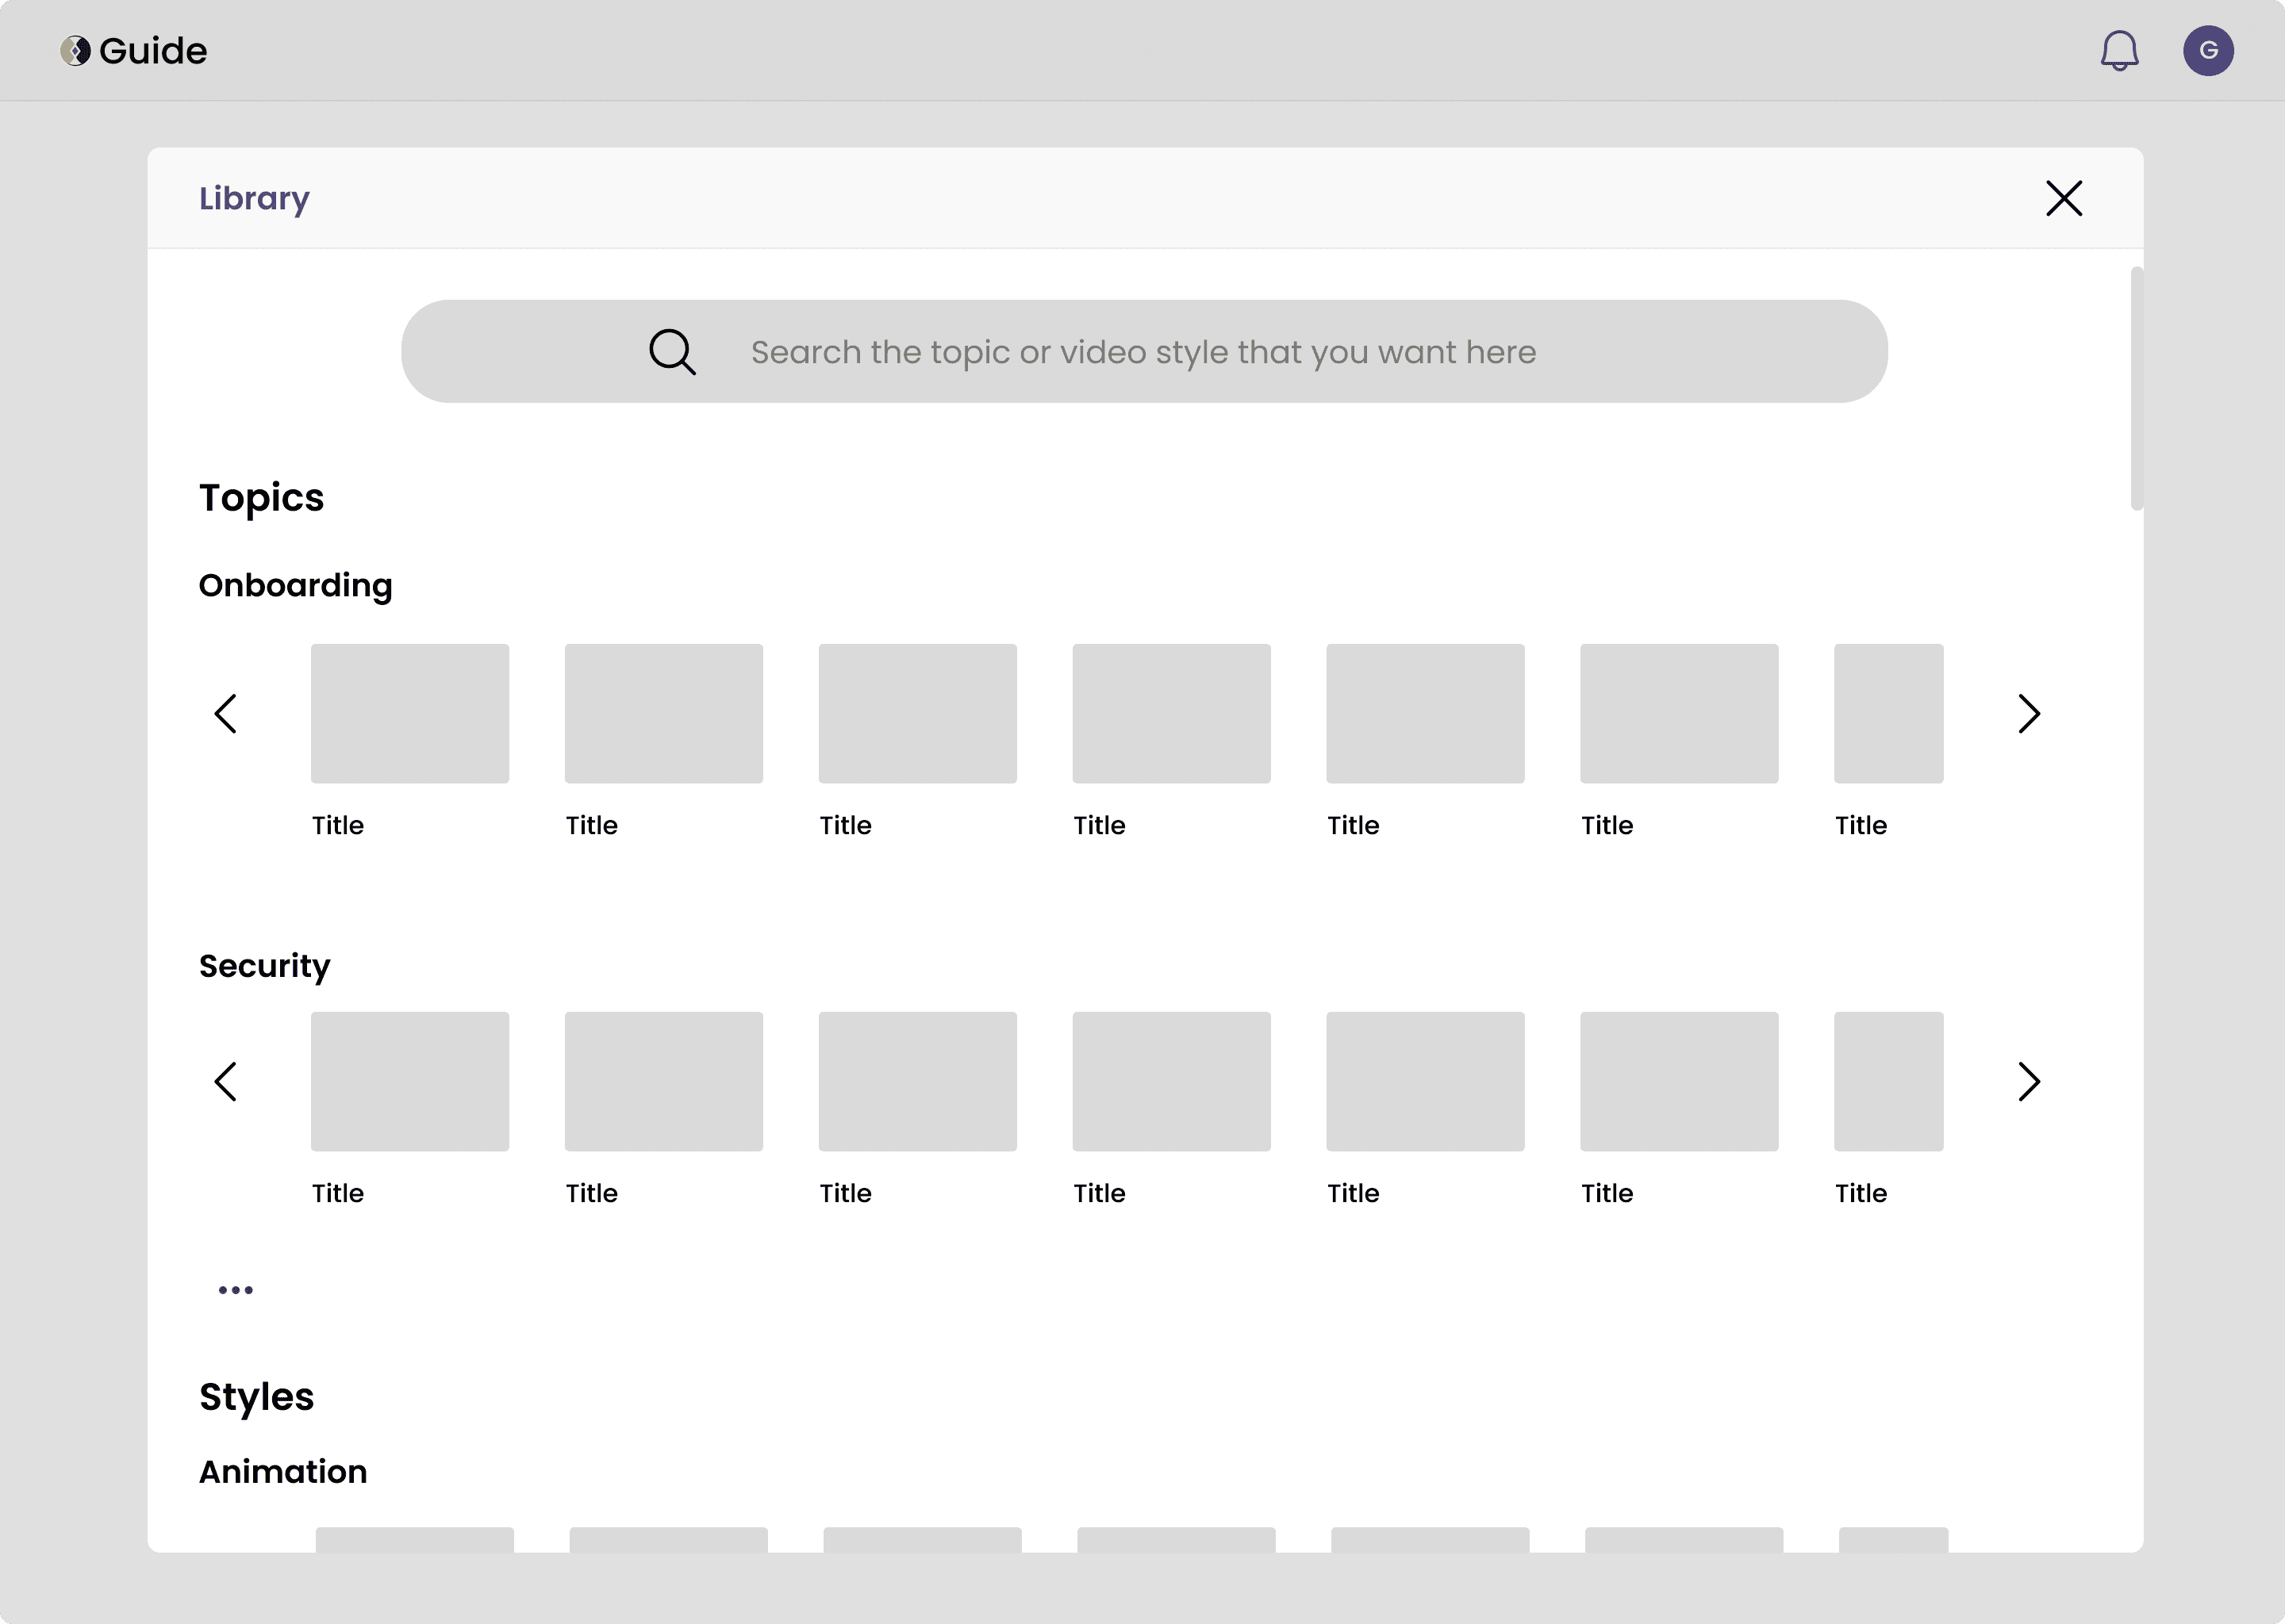Open the third Security video thumbnail
2285x1624 pixels.
tap(917, 1082)
